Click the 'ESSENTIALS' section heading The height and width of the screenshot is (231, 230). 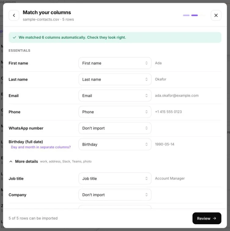coord(19,51)
